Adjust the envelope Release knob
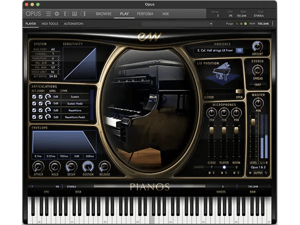The height and width of the screenshot is (225, 300). pos(104,166)
